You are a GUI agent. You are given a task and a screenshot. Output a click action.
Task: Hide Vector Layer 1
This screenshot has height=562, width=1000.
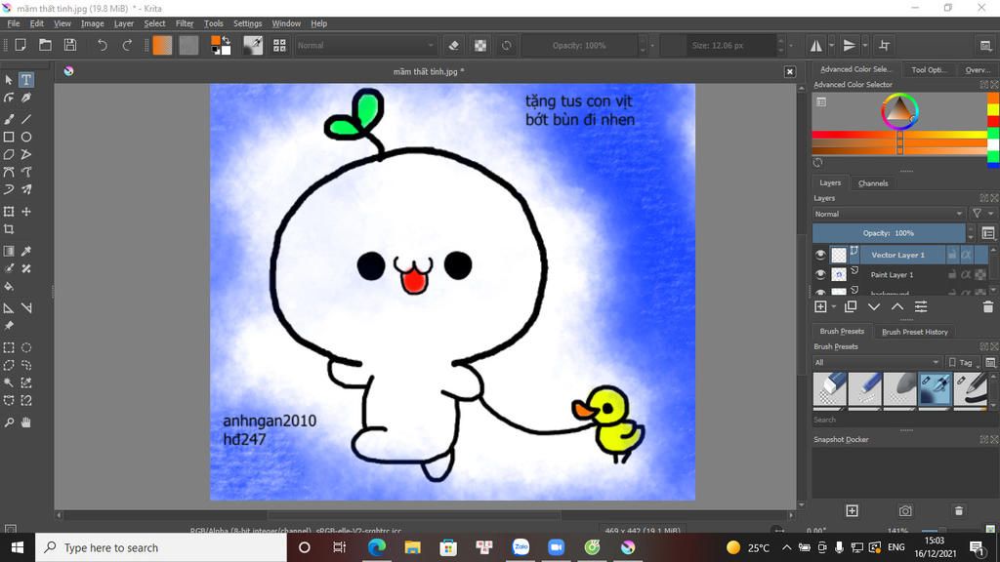pos(820,255)
